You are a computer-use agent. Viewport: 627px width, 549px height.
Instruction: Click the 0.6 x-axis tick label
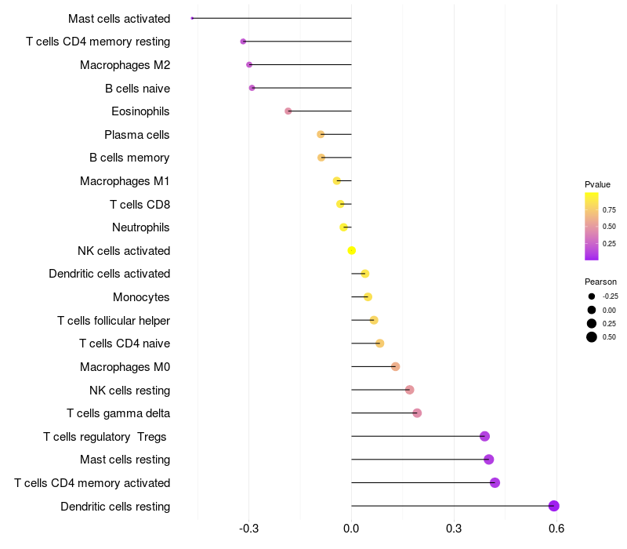tap(556, 529)
